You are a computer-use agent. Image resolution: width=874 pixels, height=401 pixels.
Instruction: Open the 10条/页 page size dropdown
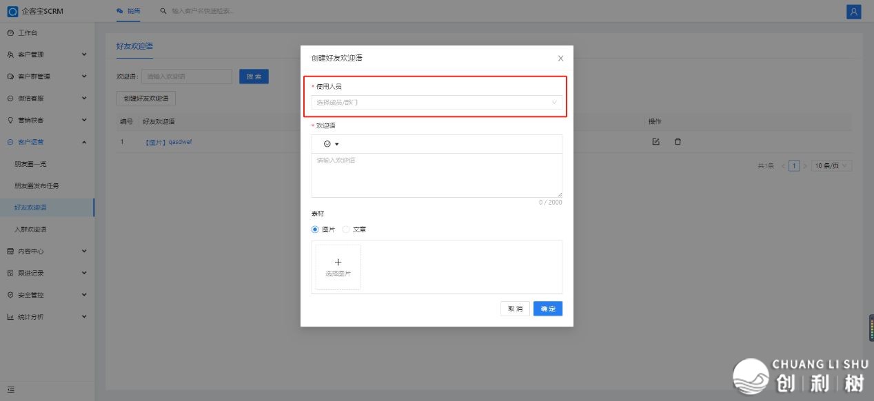[832, 166]
